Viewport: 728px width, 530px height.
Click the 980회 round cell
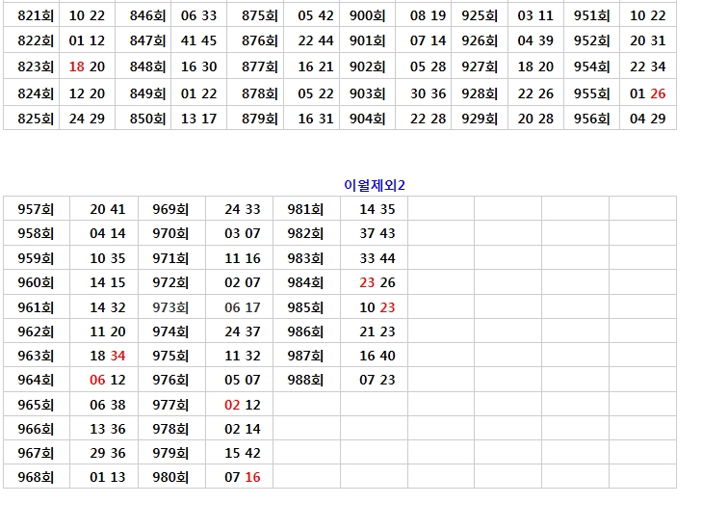[x=170, y=477]
